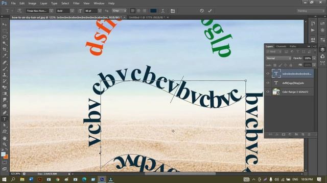Select the Move tool

(5, 24)
